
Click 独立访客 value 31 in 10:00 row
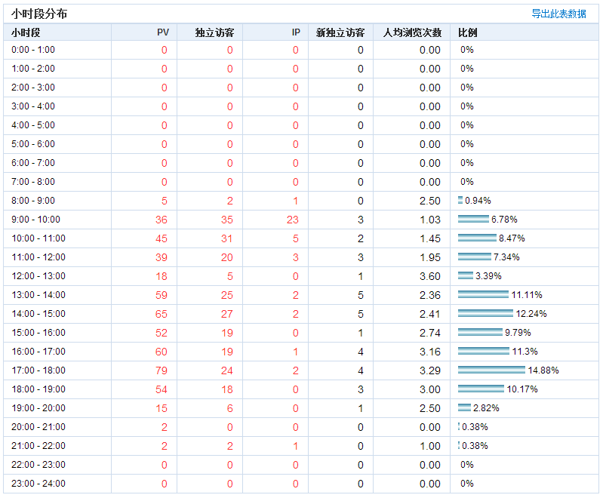pyautogui.click(x=227, y=238)
